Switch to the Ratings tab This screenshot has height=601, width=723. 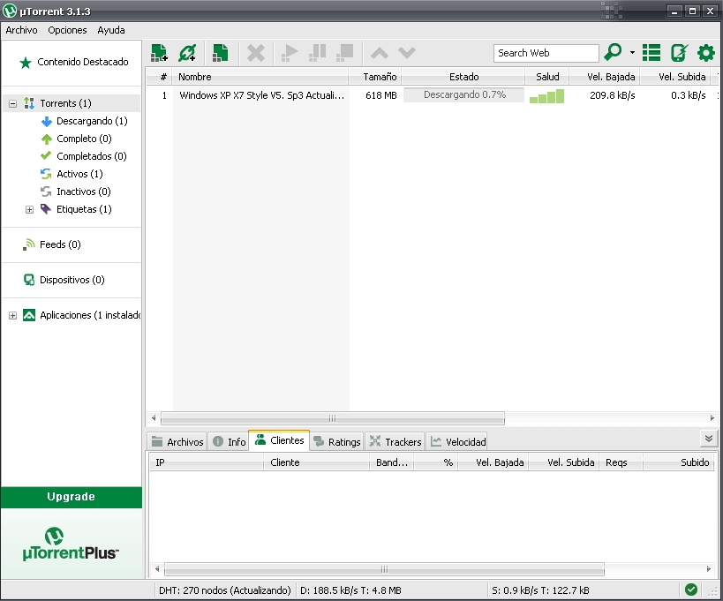[x=336, y=441]
